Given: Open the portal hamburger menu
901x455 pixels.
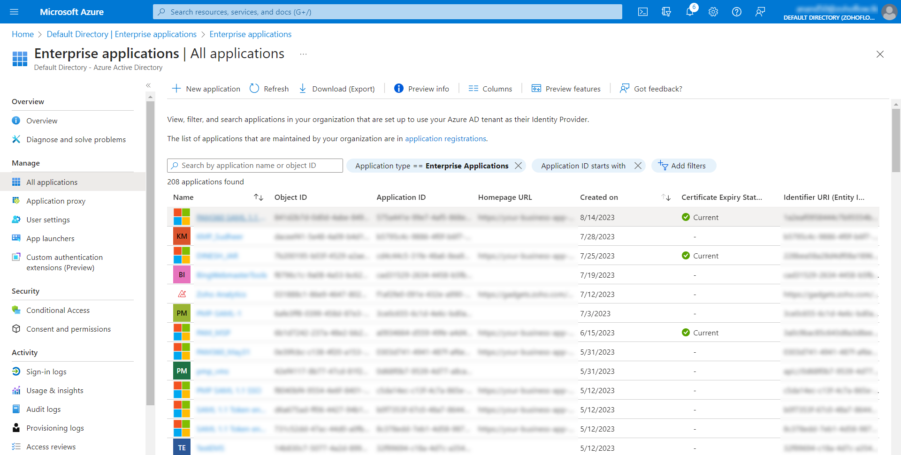Looking at the screenshot, I should click(14, 12).
